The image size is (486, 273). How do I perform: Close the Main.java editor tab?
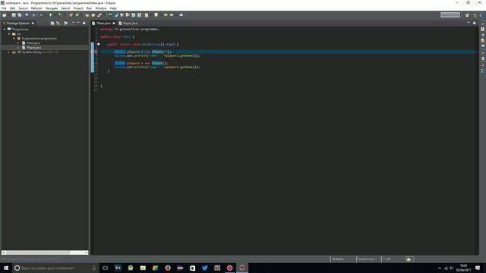tap(114, 24)
